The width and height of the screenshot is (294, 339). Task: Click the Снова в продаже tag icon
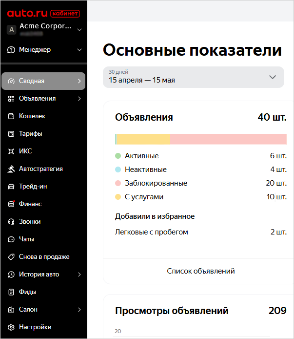click(x=11, y=257)
